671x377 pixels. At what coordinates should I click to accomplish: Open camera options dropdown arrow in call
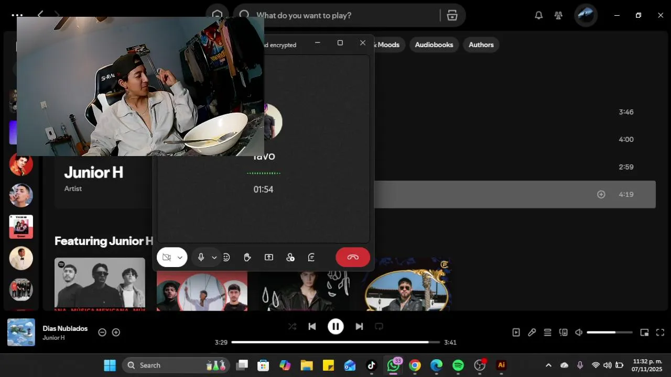tap(180, 257)
